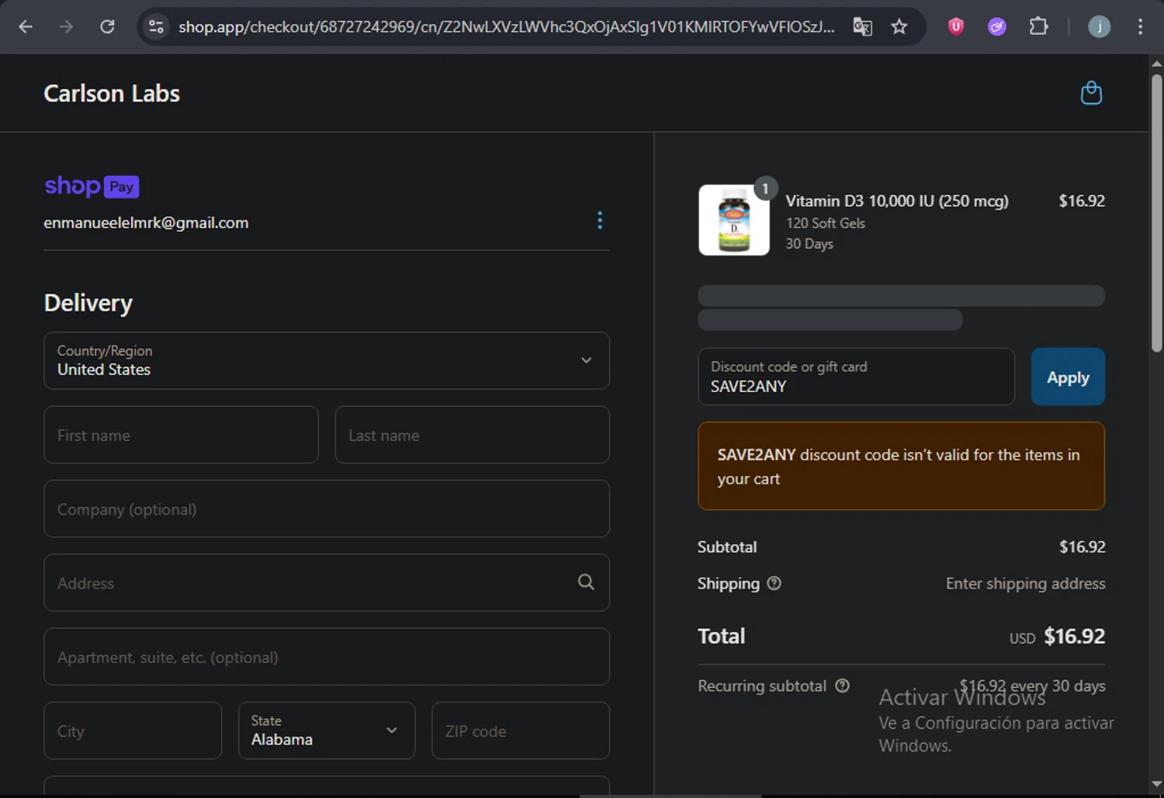Image resolution: width=1164 pixels, height=798 pixels.
Task: Focus the Last name field
Action: point(473,435)
